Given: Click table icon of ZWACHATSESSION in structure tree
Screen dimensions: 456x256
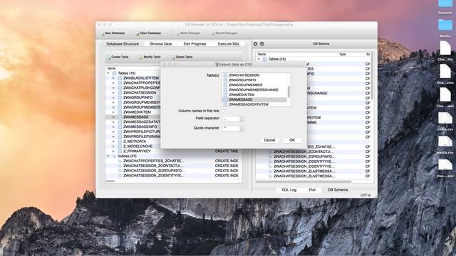Looking at the screenshot, I should pos(120,92).
